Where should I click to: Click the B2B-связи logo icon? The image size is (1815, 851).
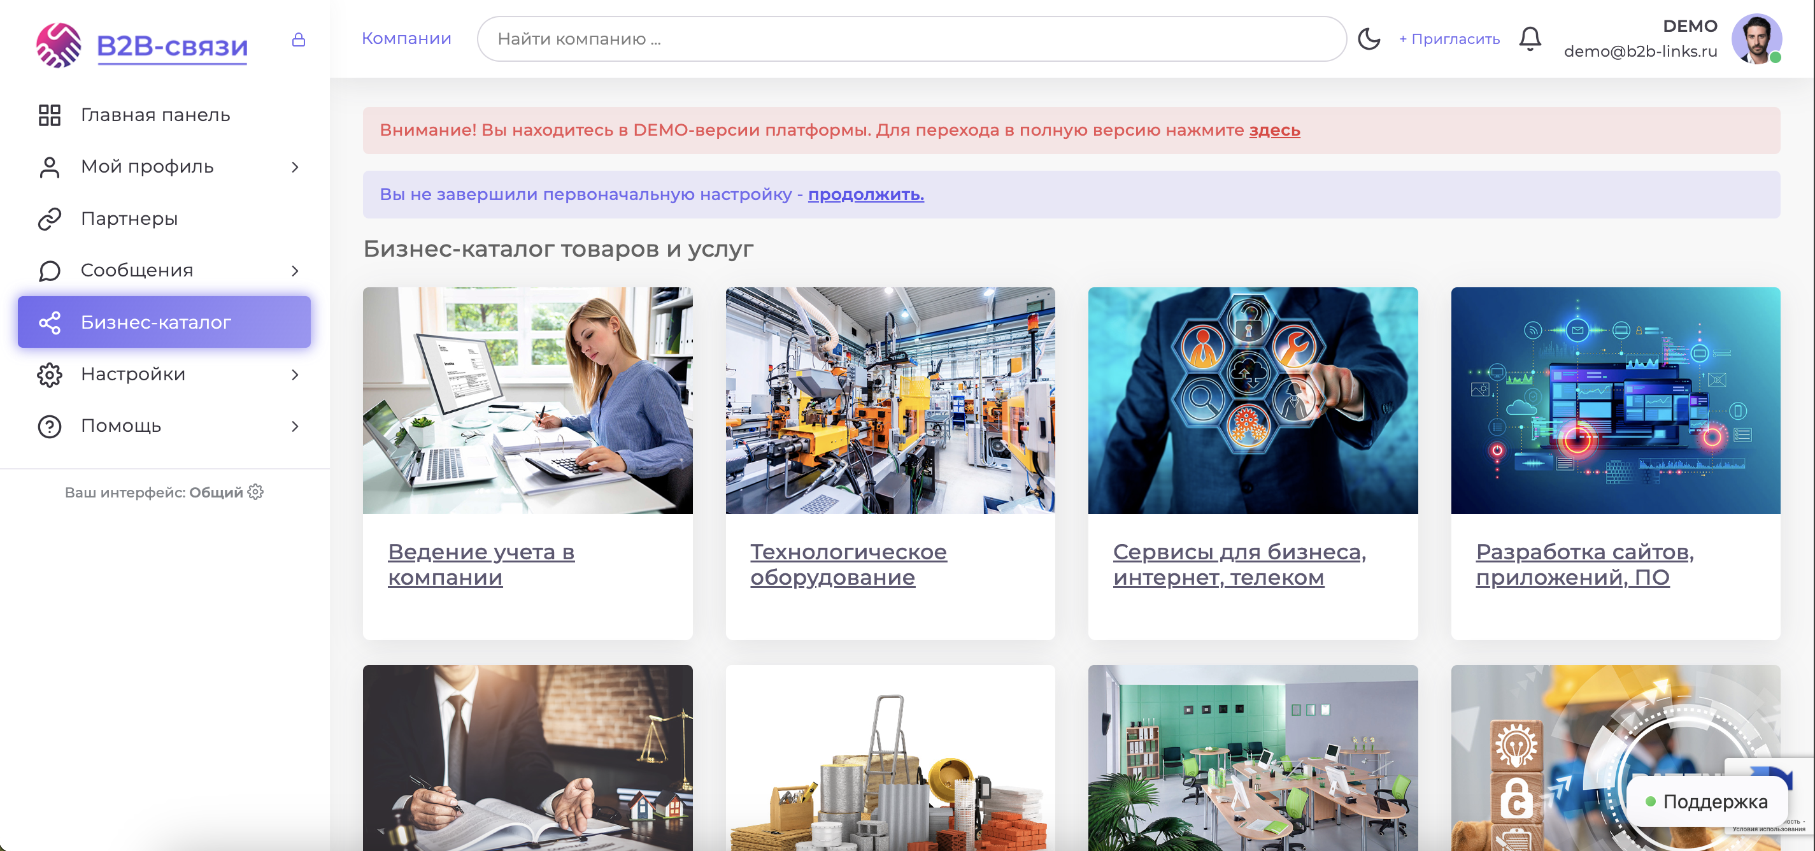click(x=59, y=45)
